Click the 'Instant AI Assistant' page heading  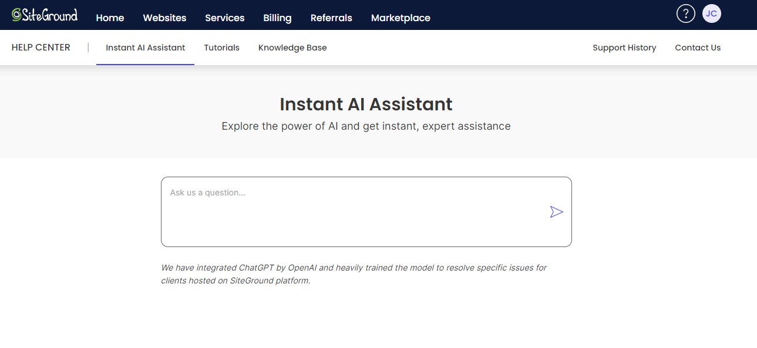(366, 104)
